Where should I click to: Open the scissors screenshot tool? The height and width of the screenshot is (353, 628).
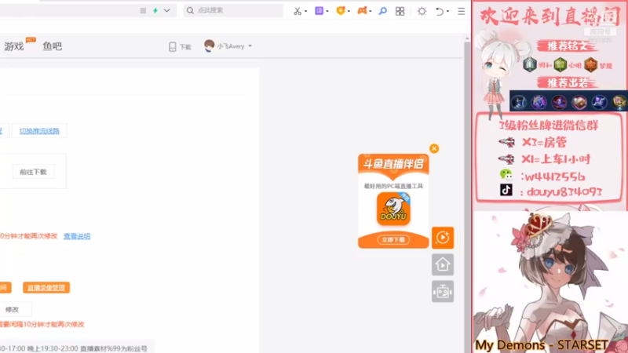pyautogui.click(x=298, y=11)
